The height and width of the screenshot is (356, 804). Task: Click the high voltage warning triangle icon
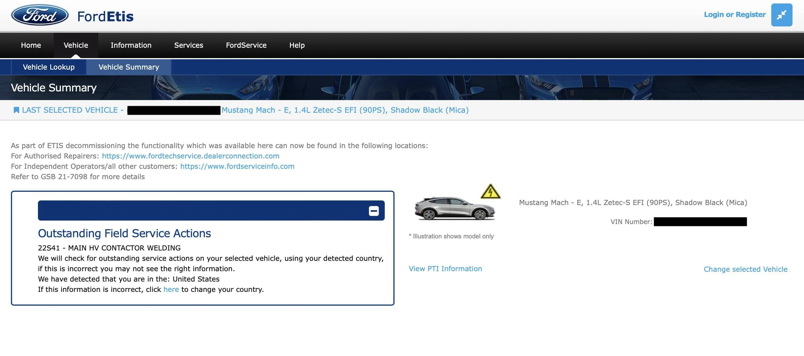490,191
